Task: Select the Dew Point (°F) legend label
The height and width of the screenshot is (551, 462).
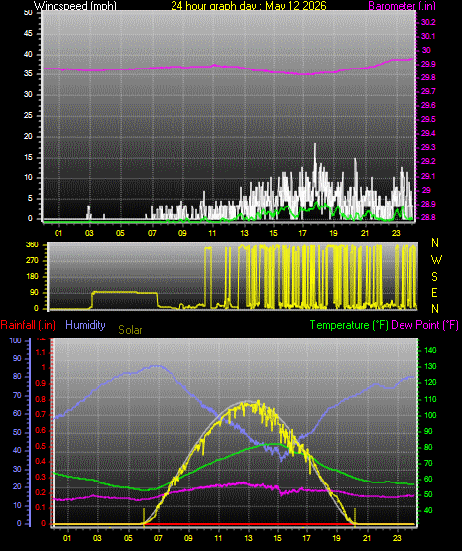Action: point(424,325)
